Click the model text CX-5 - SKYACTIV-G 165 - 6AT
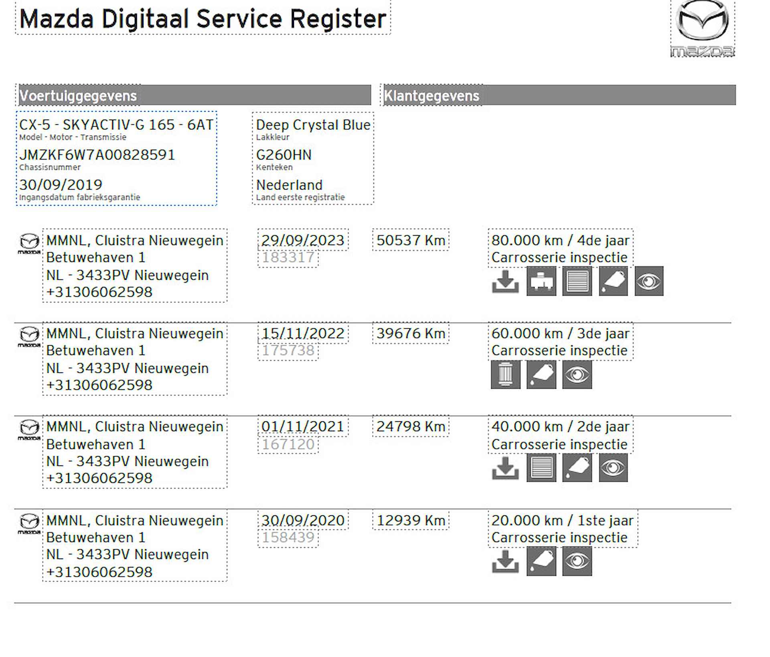 (x=116, y=125)
